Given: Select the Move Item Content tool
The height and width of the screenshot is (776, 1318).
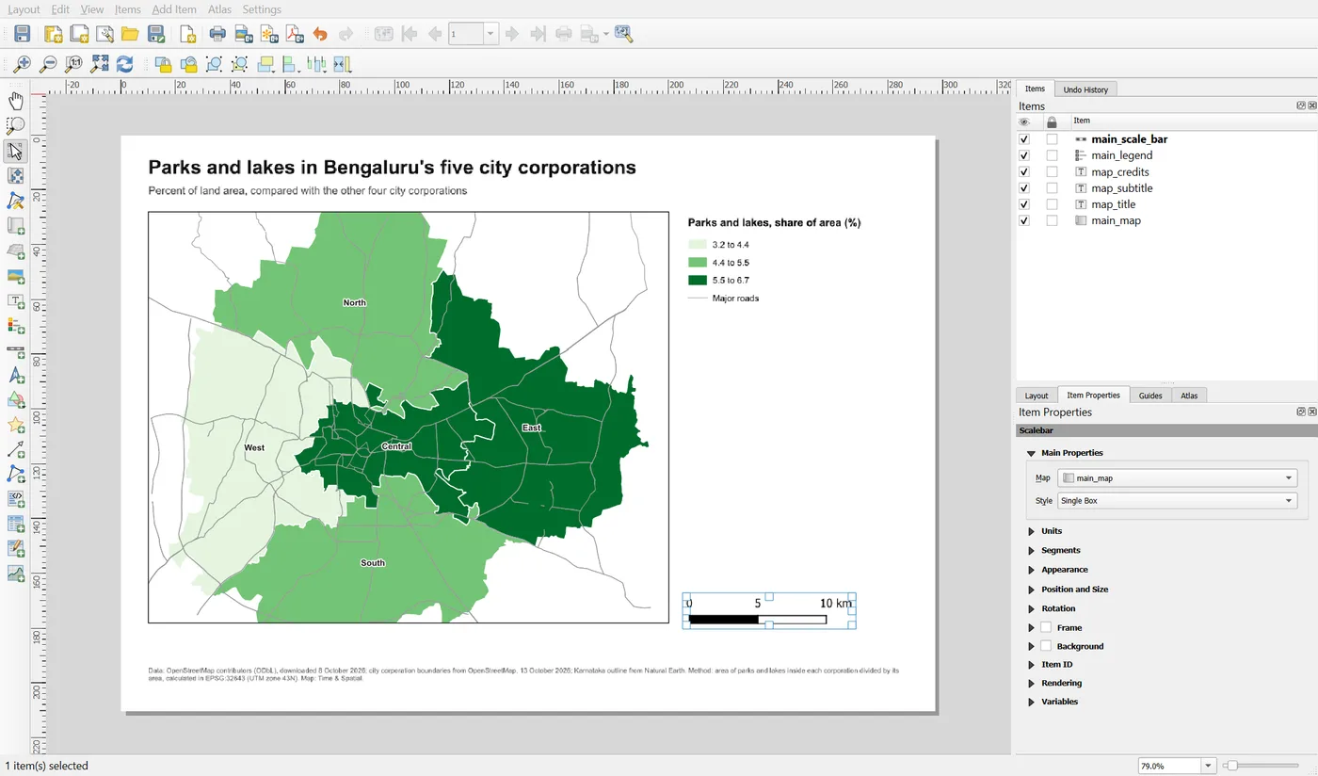Looking at the screenshot, I should pyautogui.click(x=16, y=176).
